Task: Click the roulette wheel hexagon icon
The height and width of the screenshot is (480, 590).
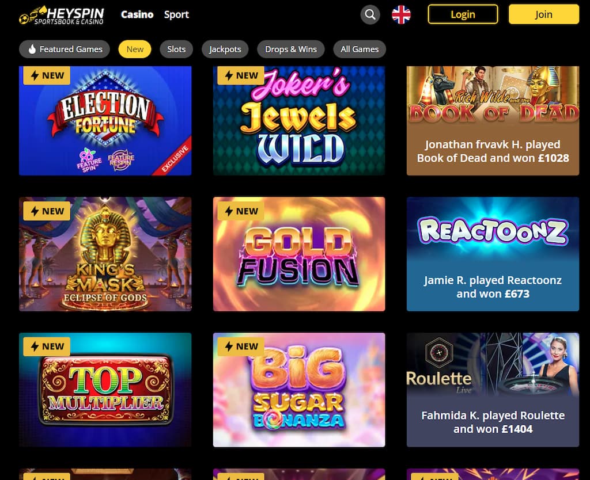Action: click(438, 353)
